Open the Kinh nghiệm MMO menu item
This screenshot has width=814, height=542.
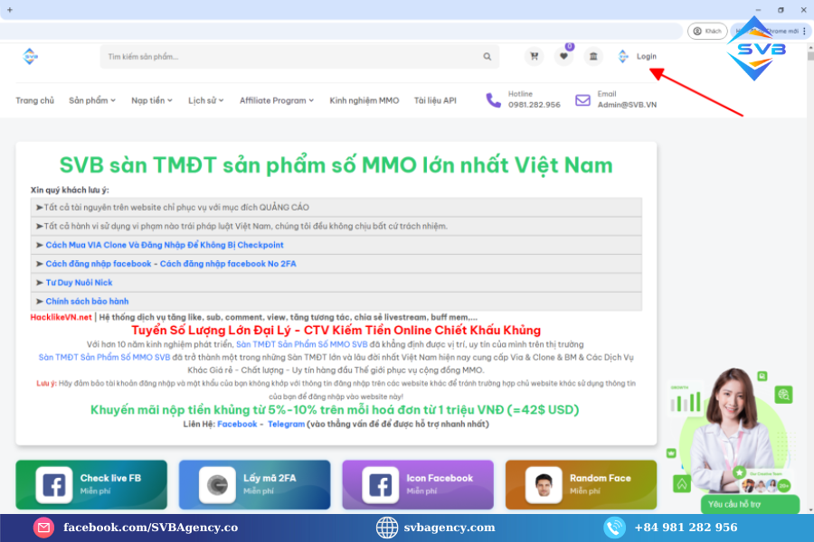(364, 100)
